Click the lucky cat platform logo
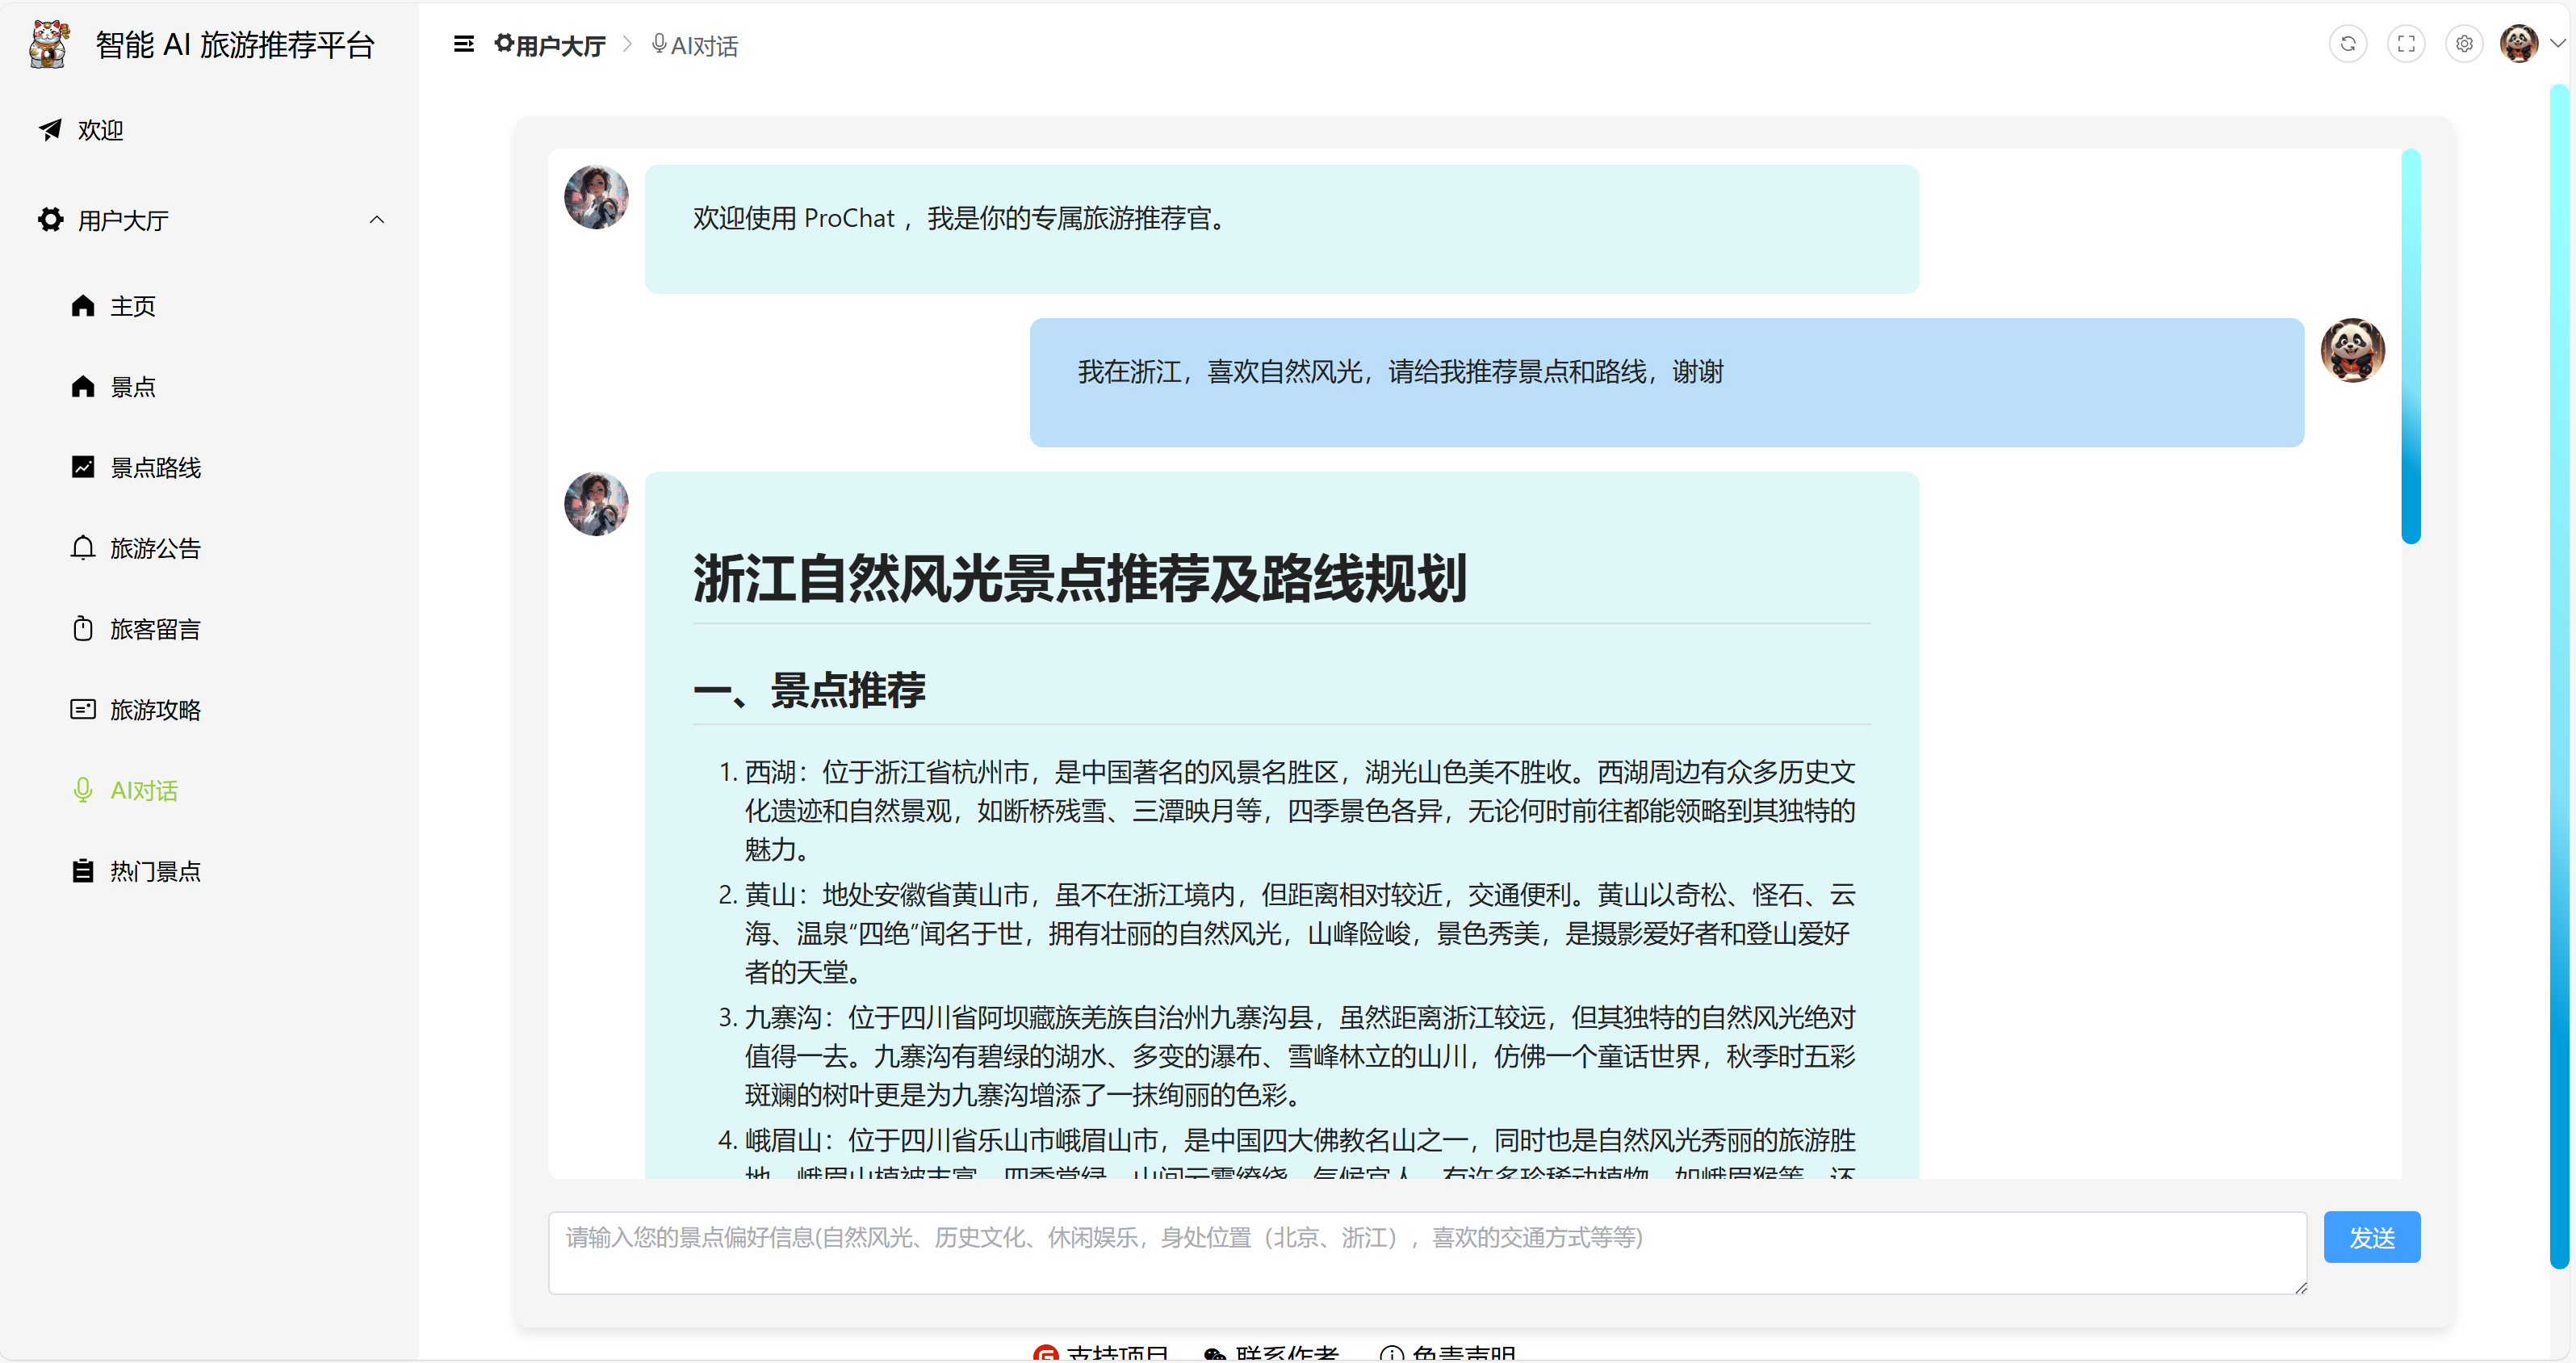This screenshot has width=2576, height=1363. (x=49, y=44)
